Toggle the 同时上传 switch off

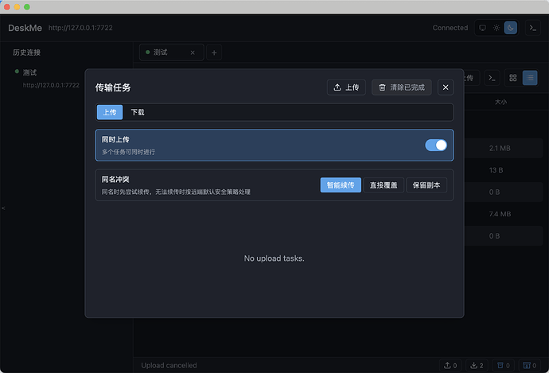[x=435, y=145]
